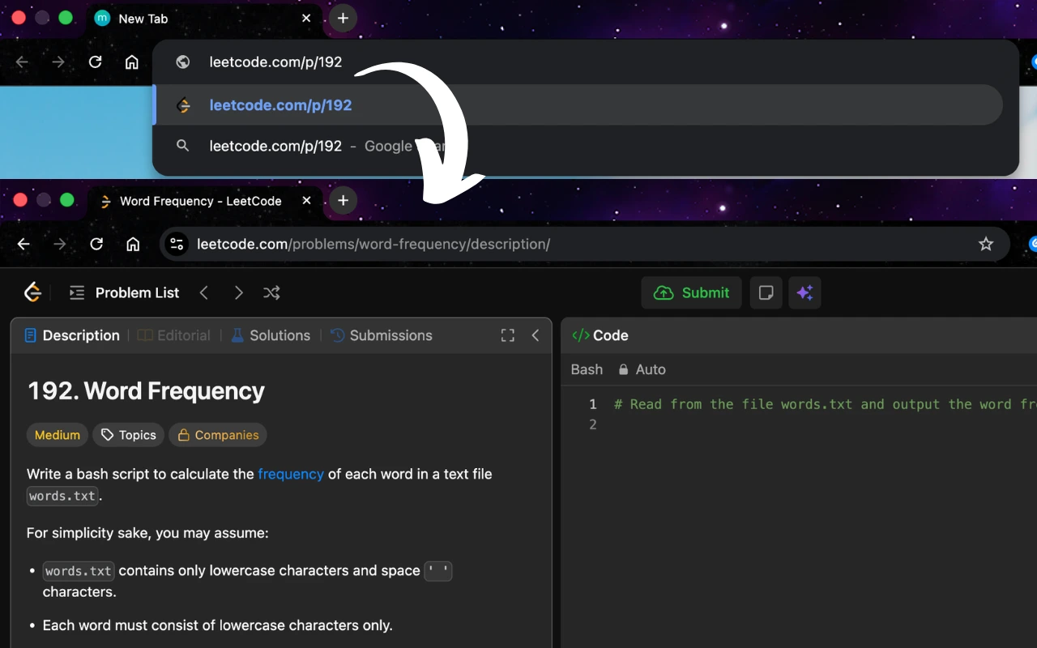1037x648 pixels.
Task: Reload the Word Frequency LeetCode page
Action: click(96, 244)
